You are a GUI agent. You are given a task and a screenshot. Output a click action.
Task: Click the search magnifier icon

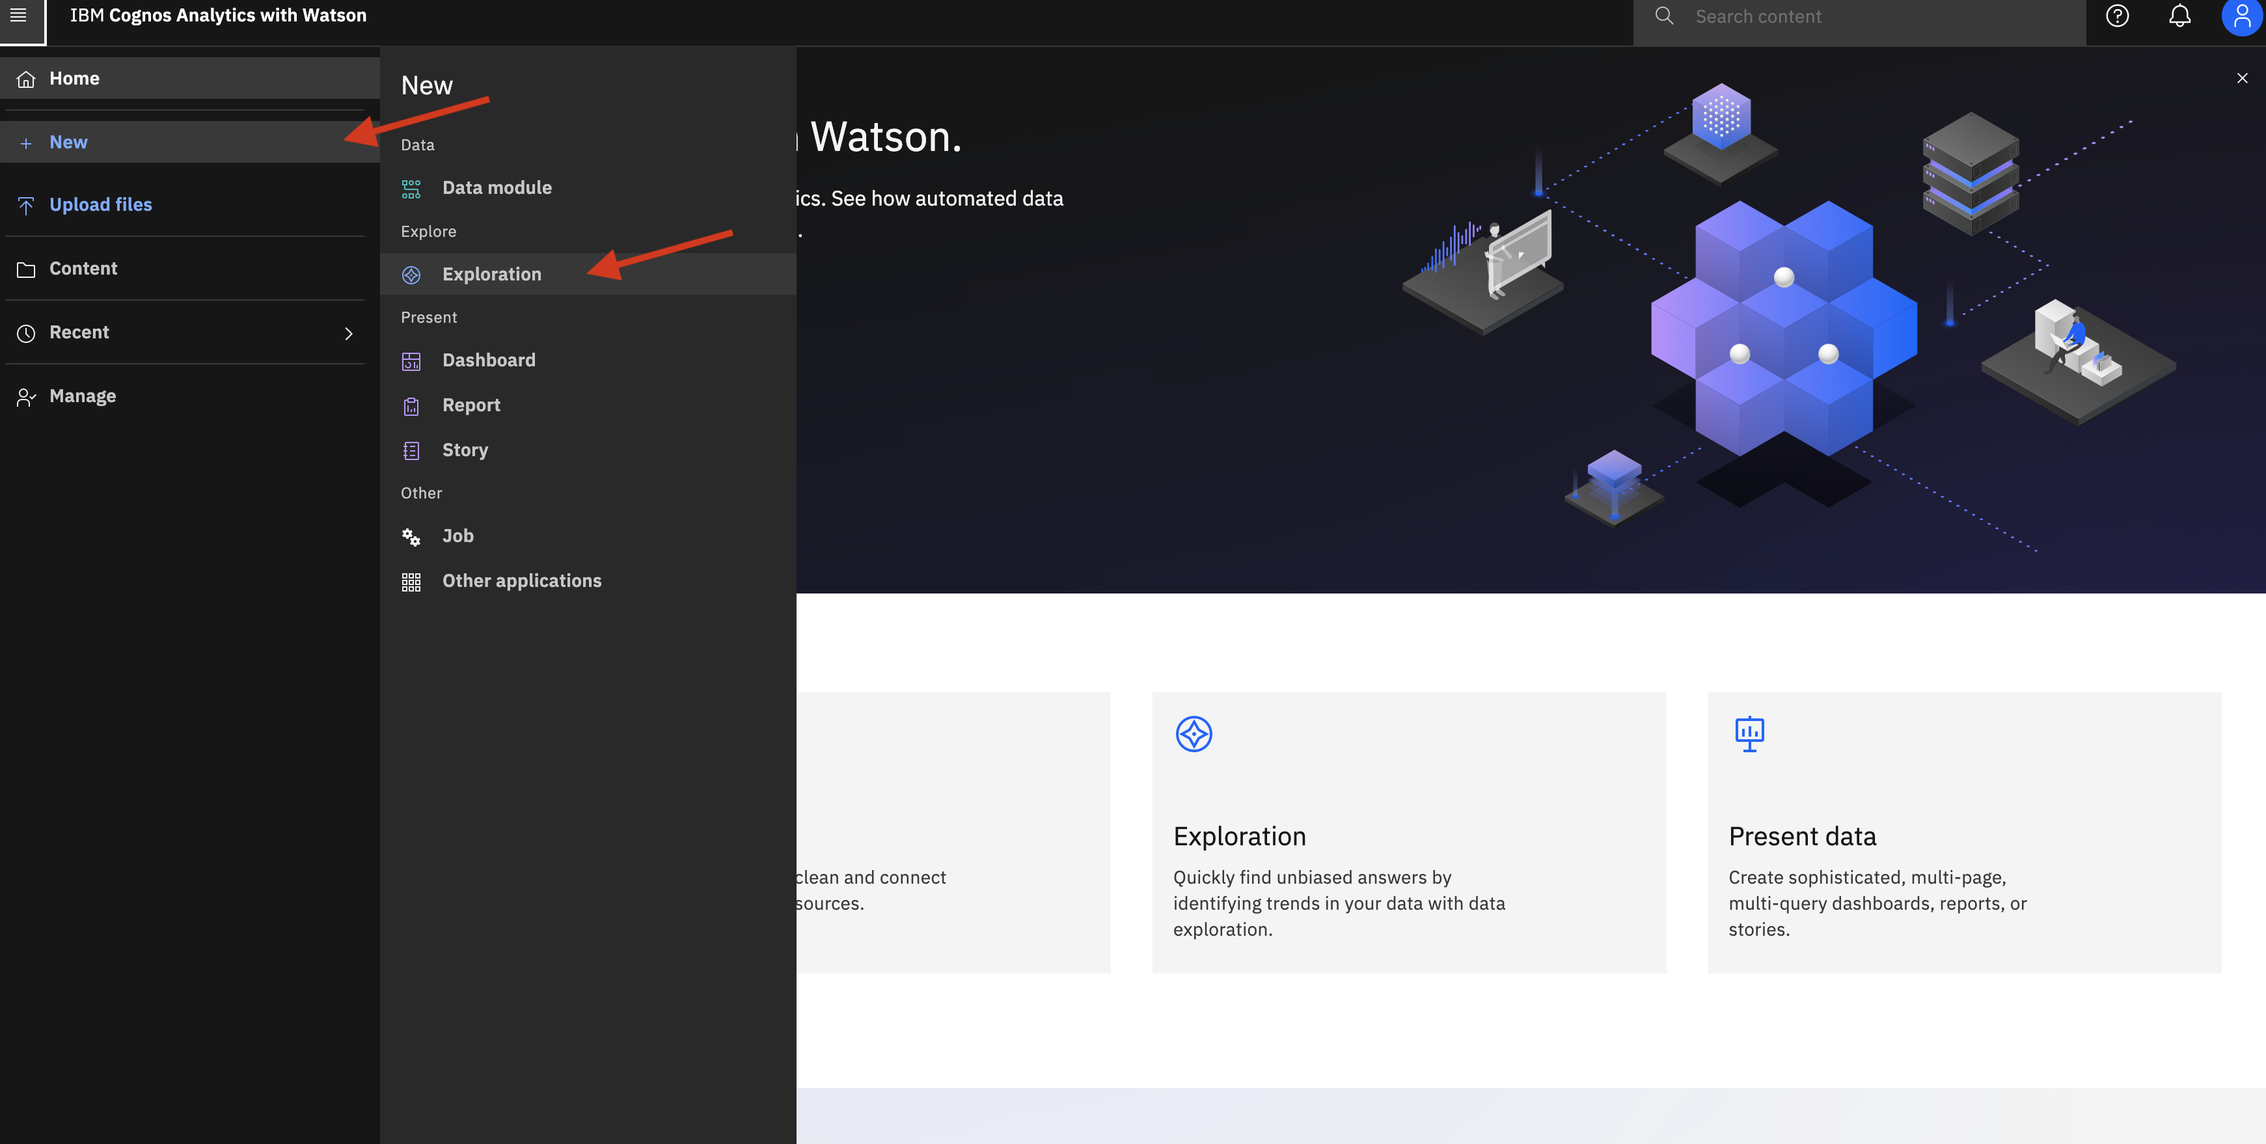(1664, 16)
